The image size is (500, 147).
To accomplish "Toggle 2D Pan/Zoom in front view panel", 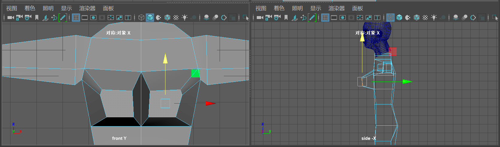I will [x=54, y=18].
